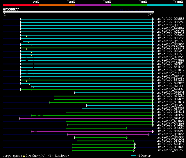Click the UniRef100_B6TXS9 label
The image size is (186, 158).
170,80
